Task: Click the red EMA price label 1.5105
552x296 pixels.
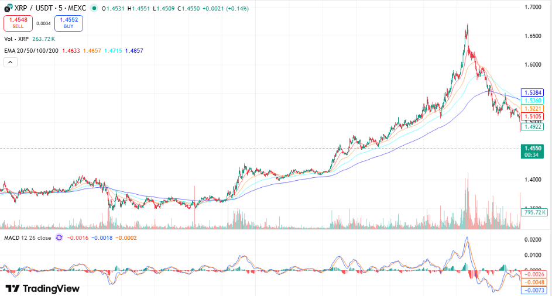Action: tap(532, 116)
